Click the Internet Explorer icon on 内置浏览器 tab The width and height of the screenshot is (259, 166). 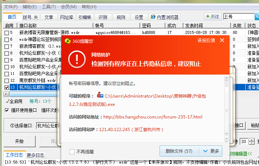coord(153,17)
